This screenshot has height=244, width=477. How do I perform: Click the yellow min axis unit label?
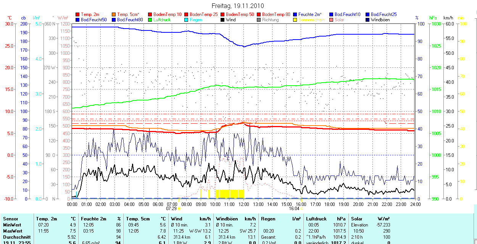461,18
